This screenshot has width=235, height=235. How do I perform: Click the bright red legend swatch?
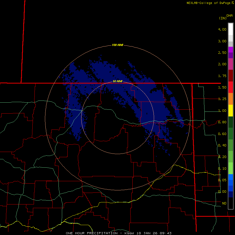(231, 87)
